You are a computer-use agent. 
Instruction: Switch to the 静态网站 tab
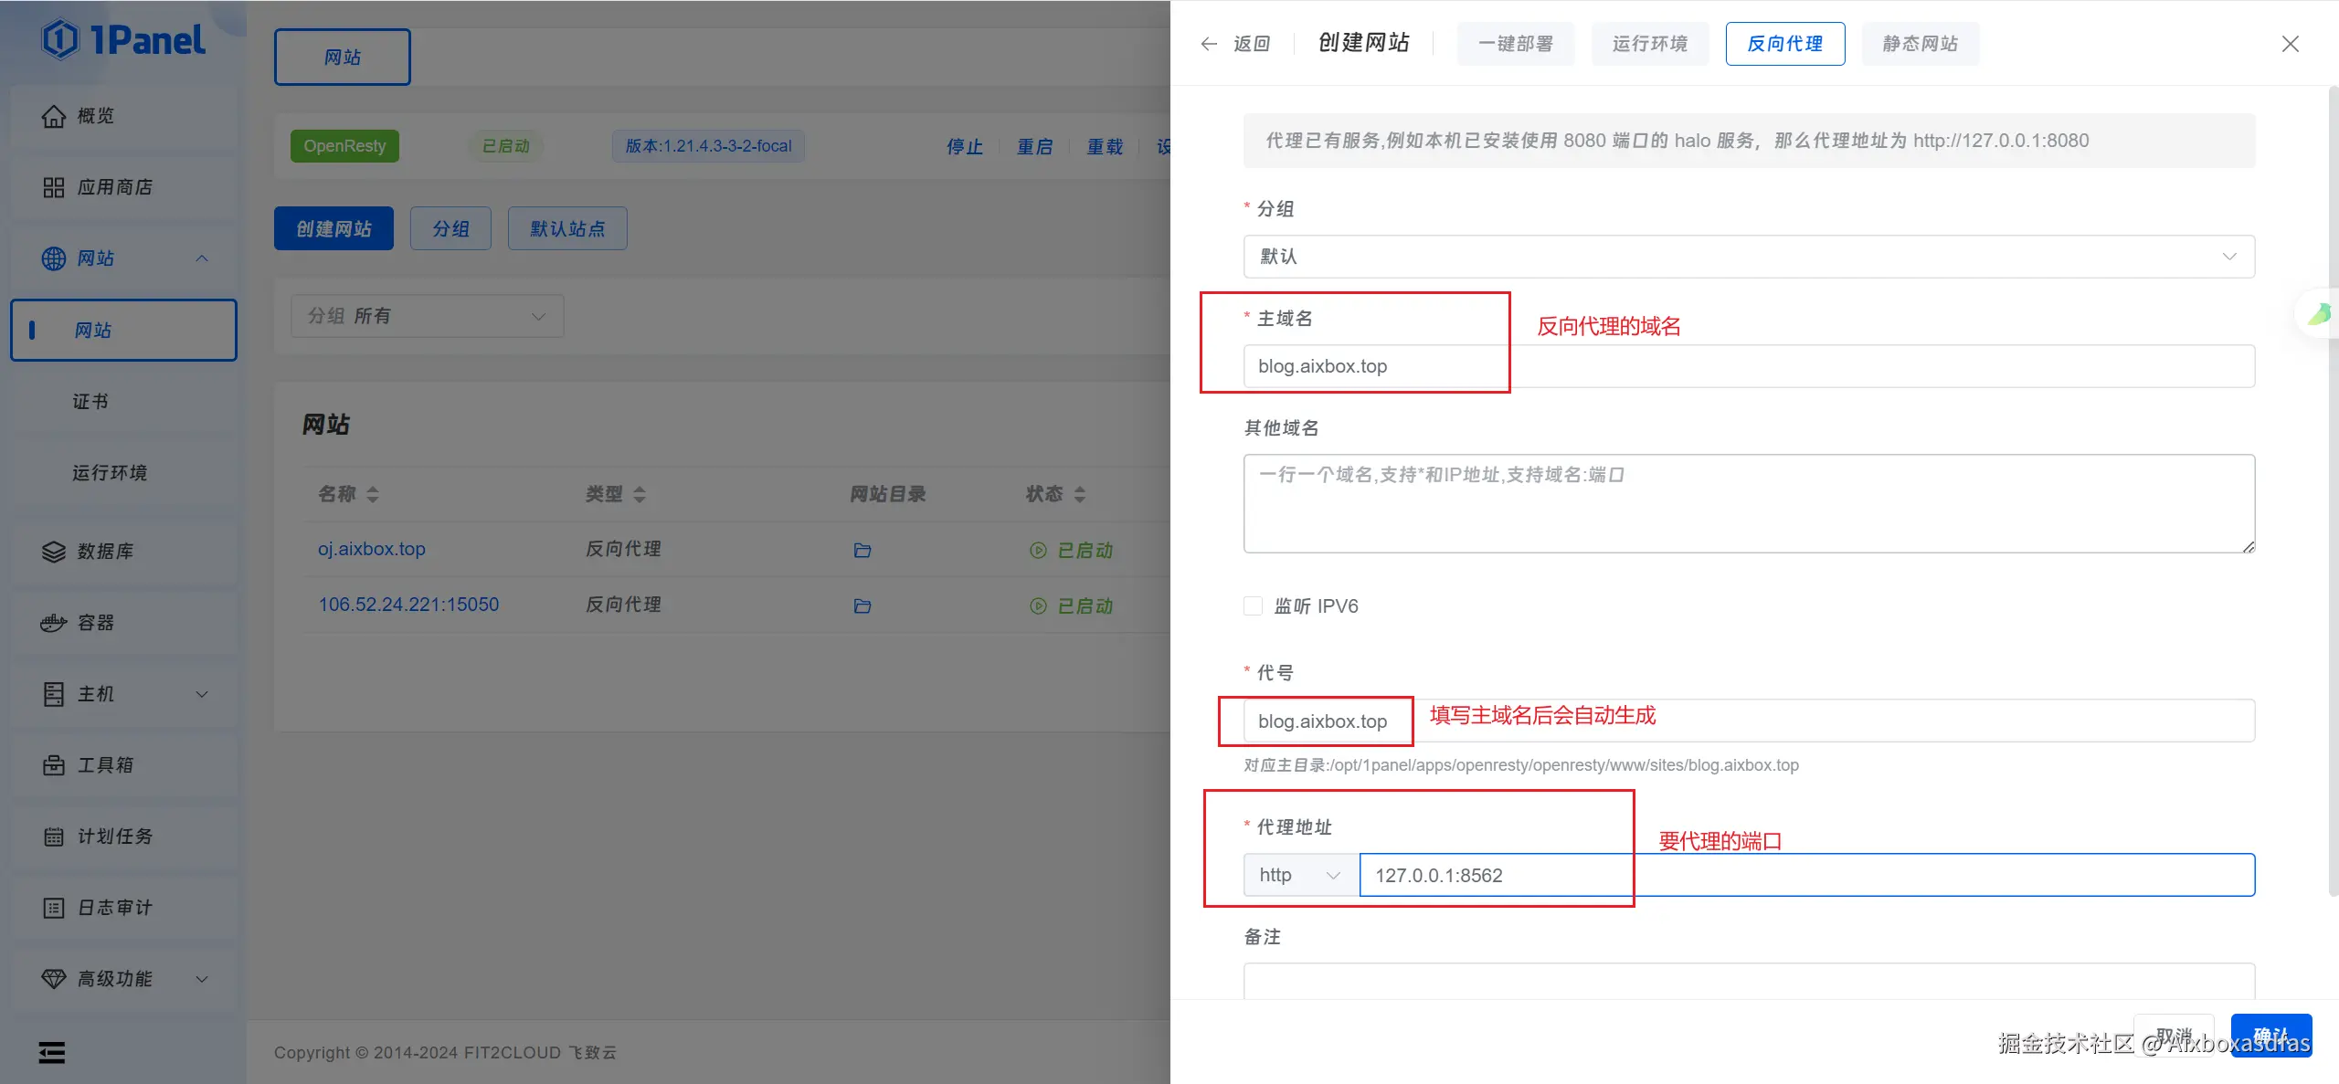pos(1920,44)
